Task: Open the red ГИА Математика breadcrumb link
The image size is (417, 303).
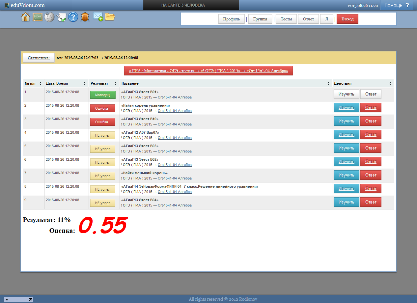Action: (x=208, y=71)
